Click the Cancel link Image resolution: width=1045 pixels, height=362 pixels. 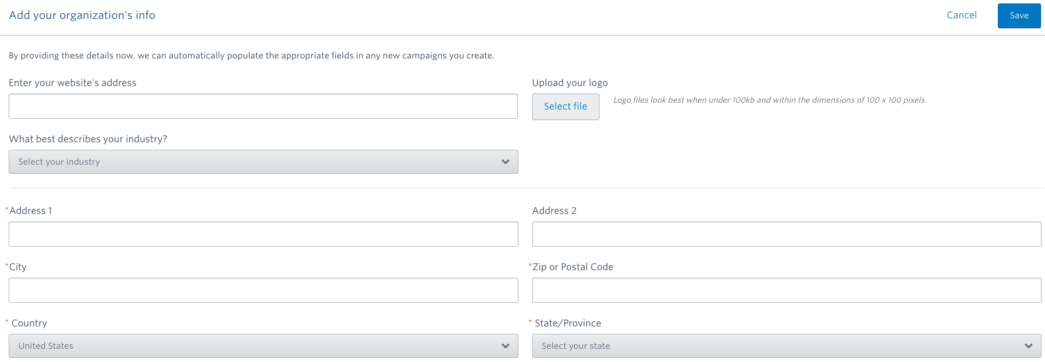[961, 15]
